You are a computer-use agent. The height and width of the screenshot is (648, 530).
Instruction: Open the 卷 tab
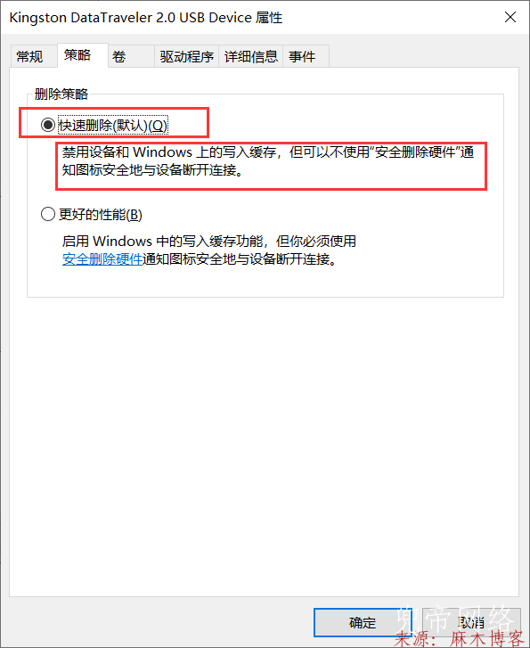pyautogui.click(x=131, y=56)
